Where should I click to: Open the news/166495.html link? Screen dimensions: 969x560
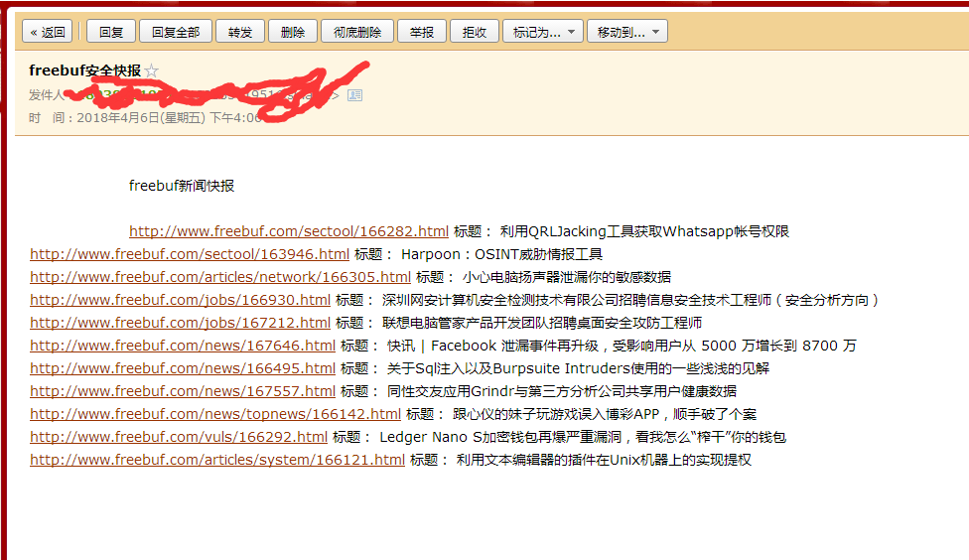(x=183, y=368)
